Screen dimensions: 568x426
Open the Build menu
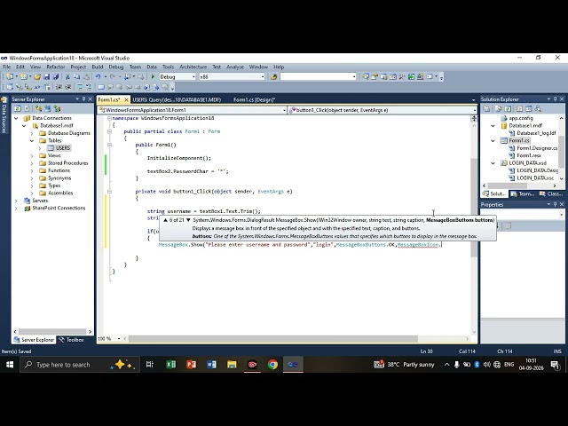tap(98, 67)
